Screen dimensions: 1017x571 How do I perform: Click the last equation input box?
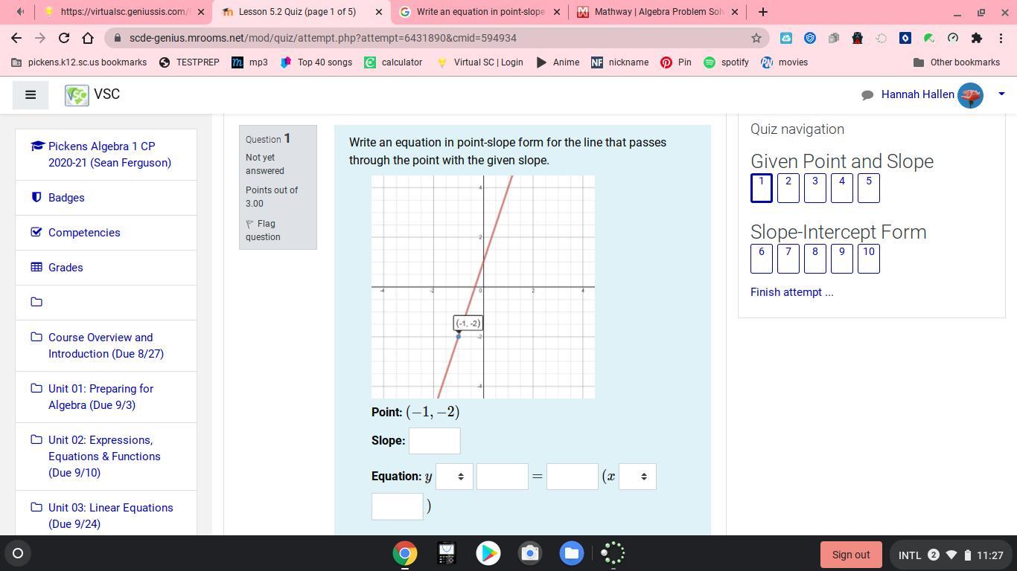[x=398, y=506]
